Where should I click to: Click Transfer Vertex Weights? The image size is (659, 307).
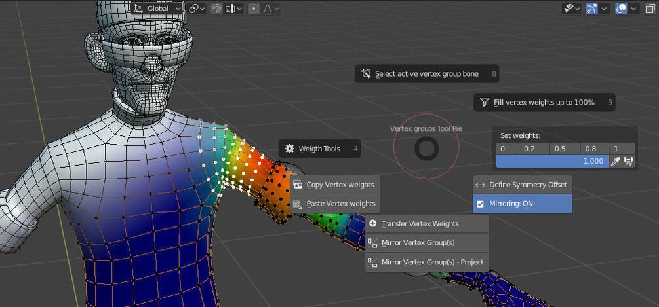[427, 223]
